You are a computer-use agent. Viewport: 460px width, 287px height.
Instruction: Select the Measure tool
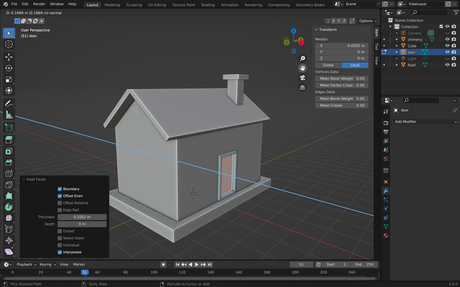tap(9, 115)
